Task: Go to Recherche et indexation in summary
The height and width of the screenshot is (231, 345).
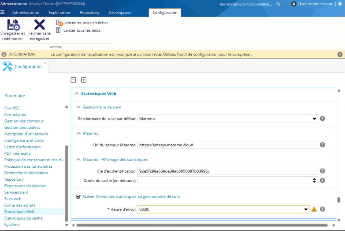Action: 26,173
